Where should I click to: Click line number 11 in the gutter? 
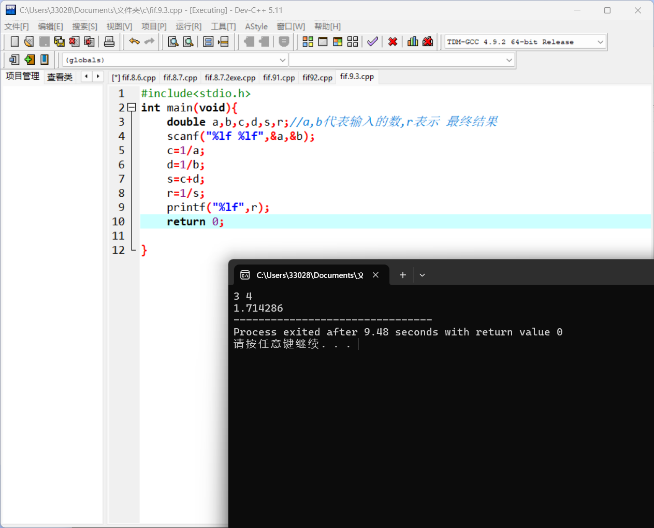(118, 236)
